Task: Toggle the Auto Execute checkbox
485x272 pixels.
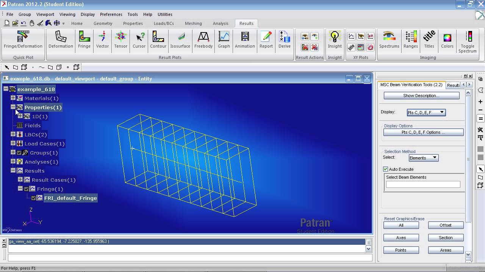Action: pos(386,169)
